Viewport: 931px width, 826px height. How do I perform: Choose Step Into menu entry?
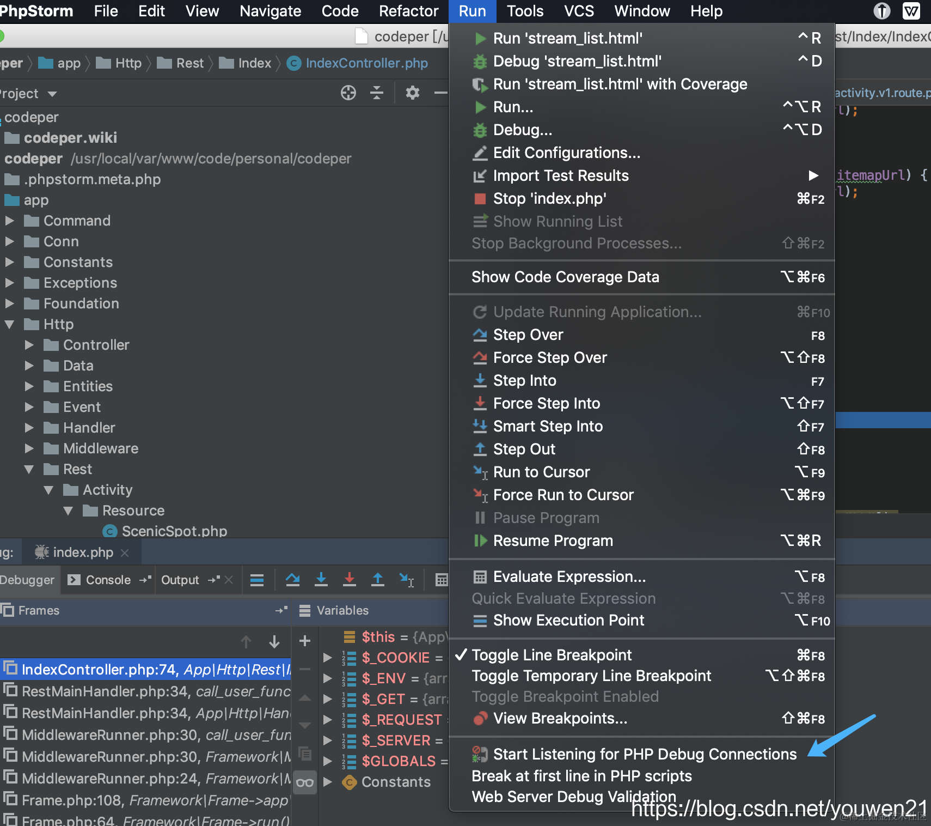[x=641, y=380]
